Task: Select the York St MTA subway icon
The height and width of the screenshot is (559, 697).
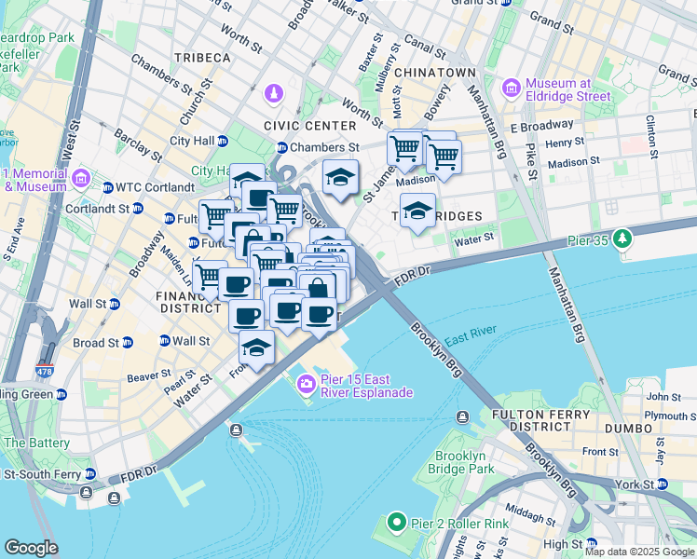Action: (x=663, y=484)
